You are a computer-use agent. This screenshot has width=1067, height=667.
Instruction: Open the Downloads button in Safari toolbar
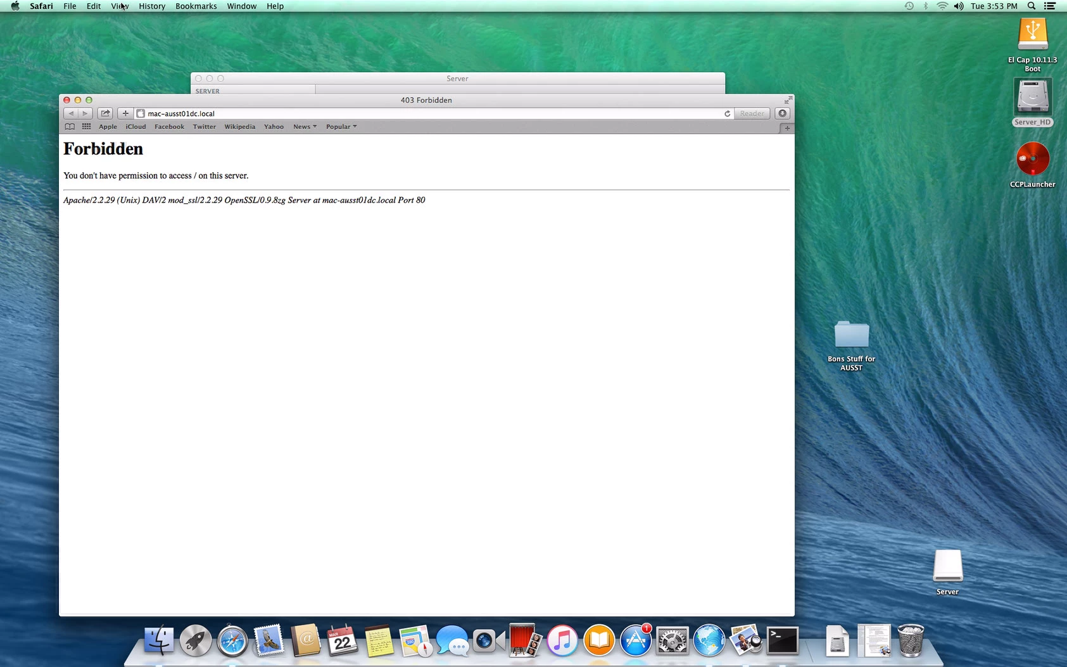click(783, 113)
